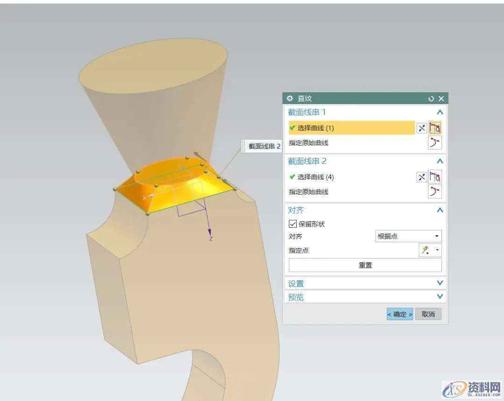Screen dimensions: 504x401
Task: Click the 指定点 point constructor icon
Action: 425,250
